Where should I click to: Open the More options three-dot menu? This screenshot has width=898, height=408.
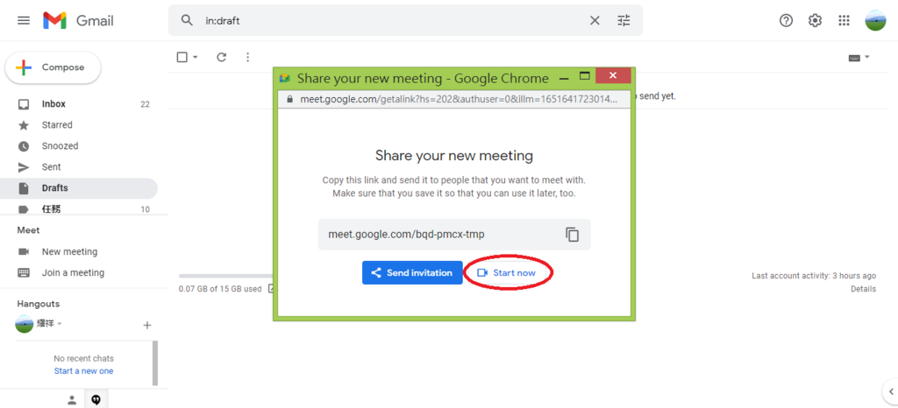coord(247,58)
